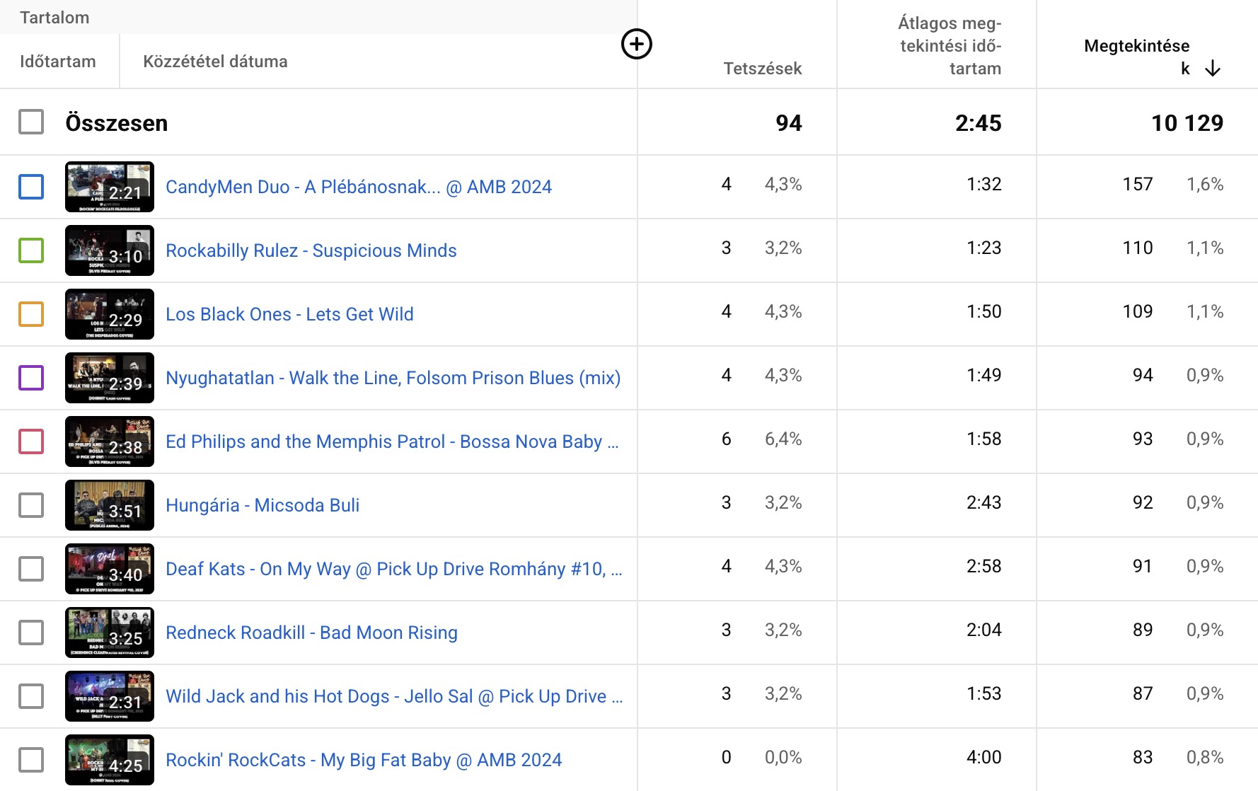
Task: Open Redneck Roadkill - Bad Moon Rising link
Action: click(311, 633)
